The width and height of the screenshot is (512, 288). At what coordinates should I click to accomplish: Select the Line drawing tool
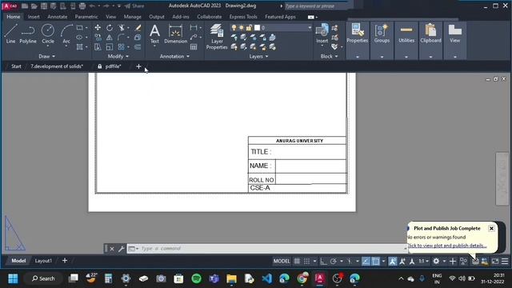click(x=10, y=34)
